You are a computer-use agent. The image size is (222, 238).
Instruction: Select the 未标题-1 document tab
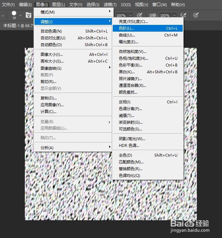point(17,26)
